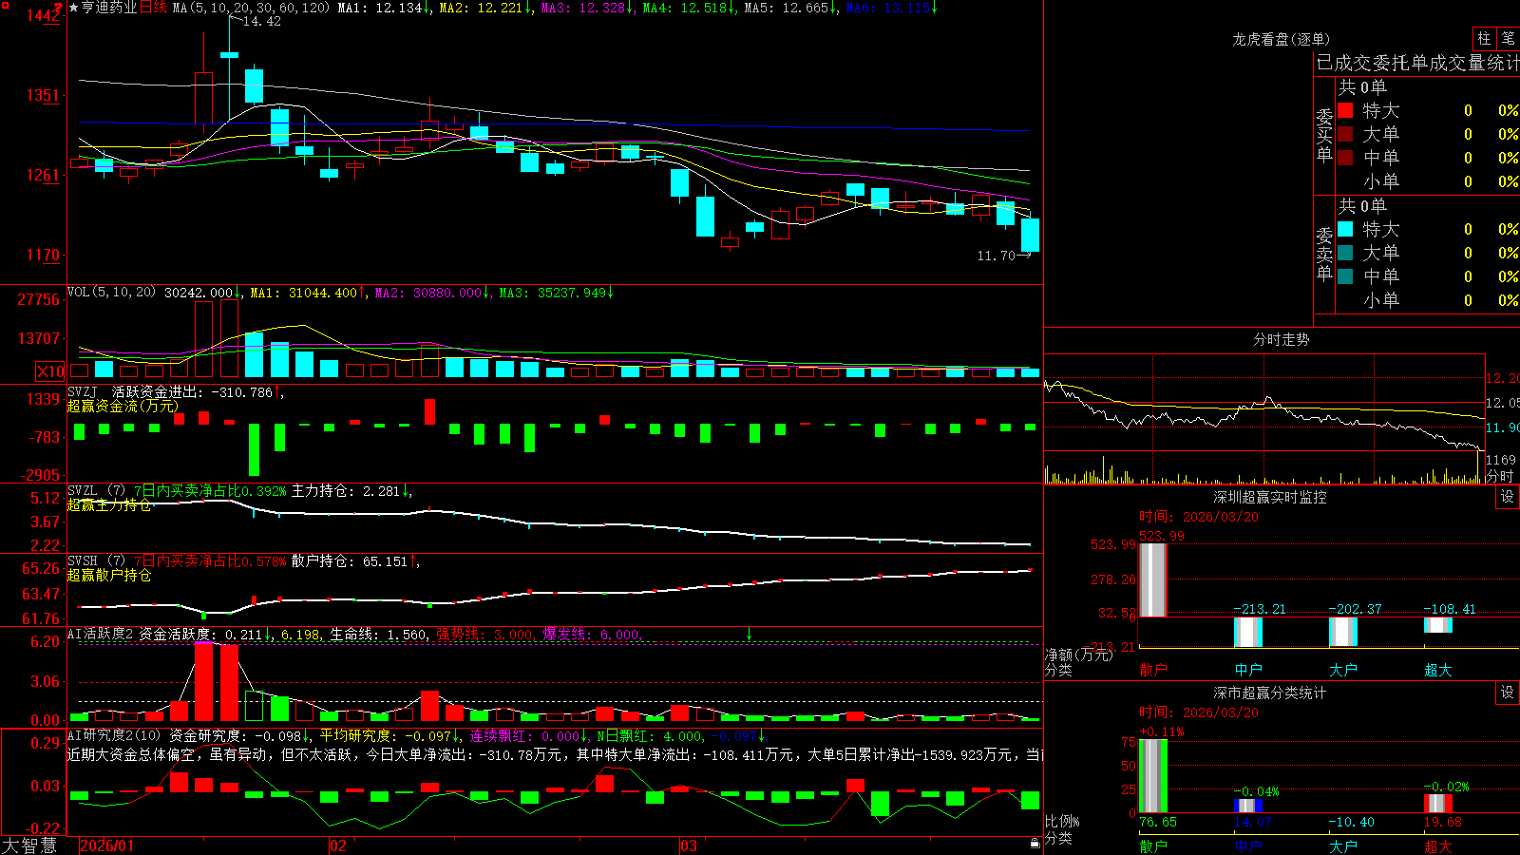Open 设 settings for 深市超赢分类统计
Screen dimensions: 1520x855
pos(1508,693)
